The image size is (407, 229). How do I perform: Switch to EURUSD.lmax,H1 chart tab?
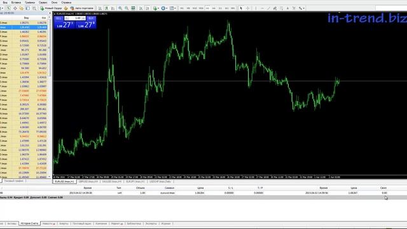coord(64,181)
